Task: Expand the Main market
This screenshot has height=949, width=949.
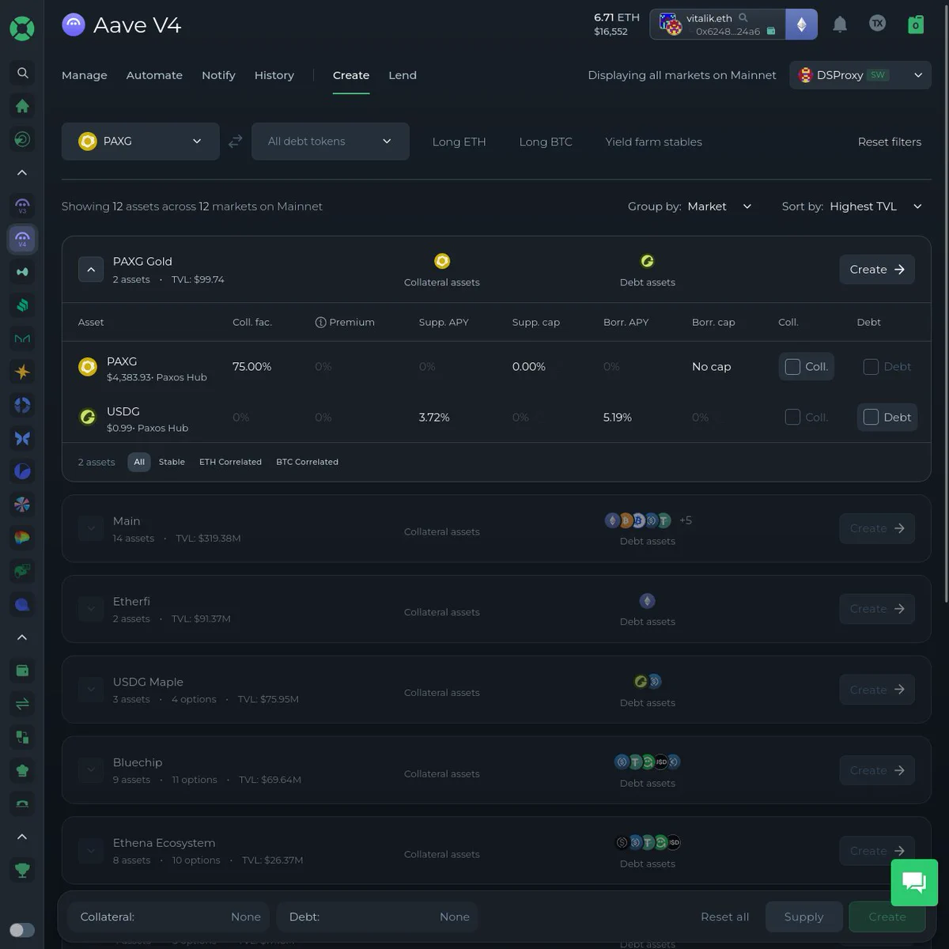Action: pos(91,528)
